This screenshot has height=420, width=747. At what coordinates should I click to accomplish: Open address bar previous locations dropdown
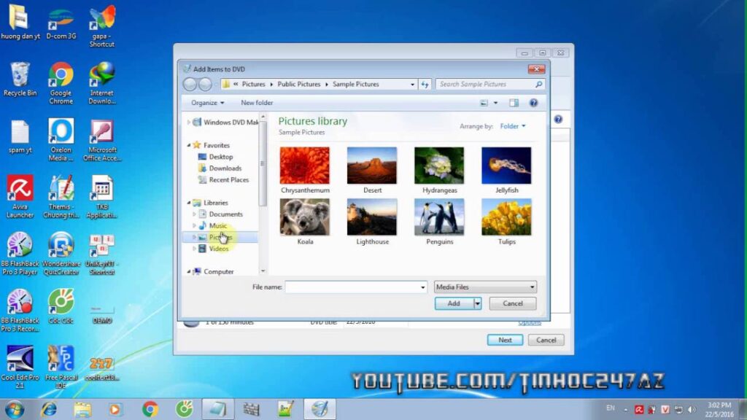pyautogui.click(x=412, y=85)
